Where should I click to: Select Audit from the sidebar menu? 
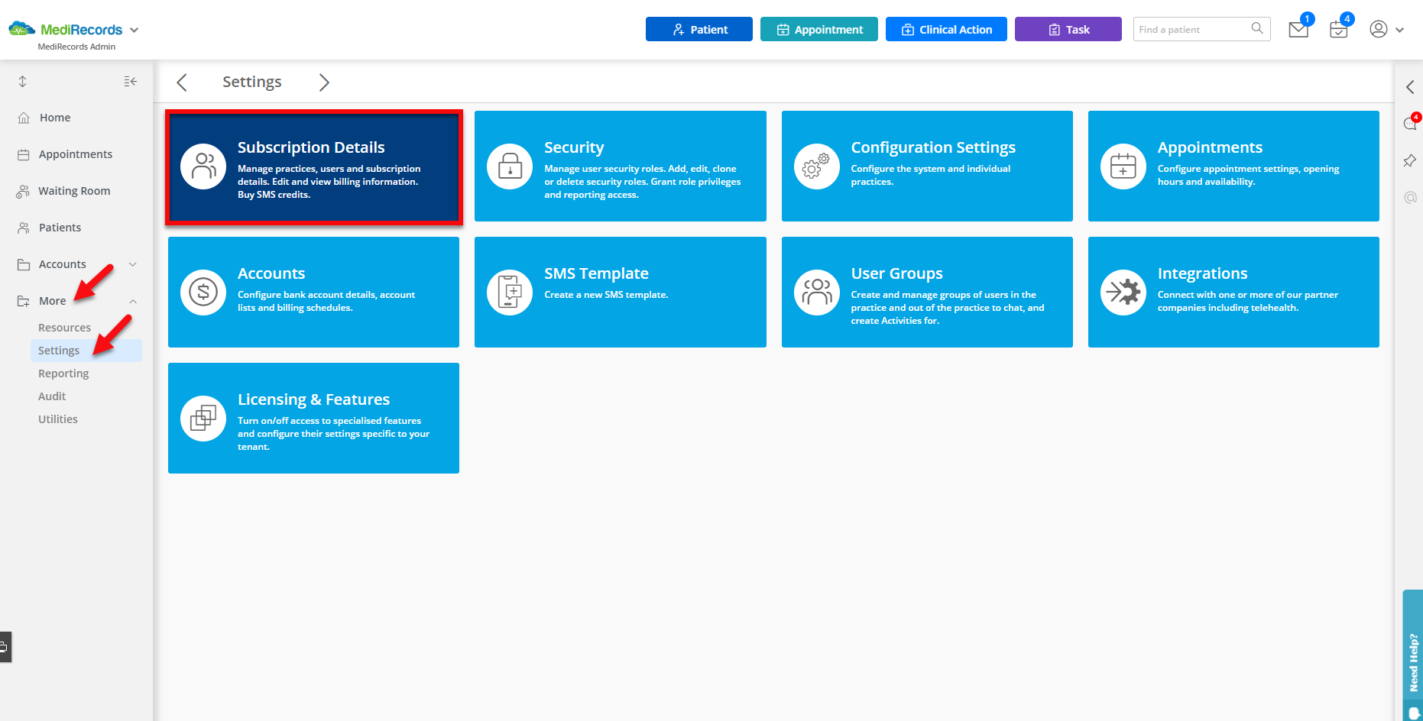click(52, 396)
